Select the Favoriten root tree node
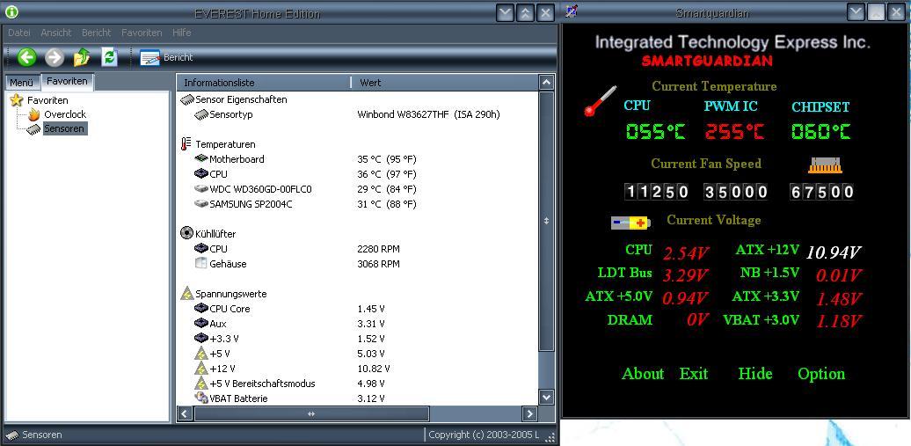The image size is (911, 446). (x=47, y=100)
